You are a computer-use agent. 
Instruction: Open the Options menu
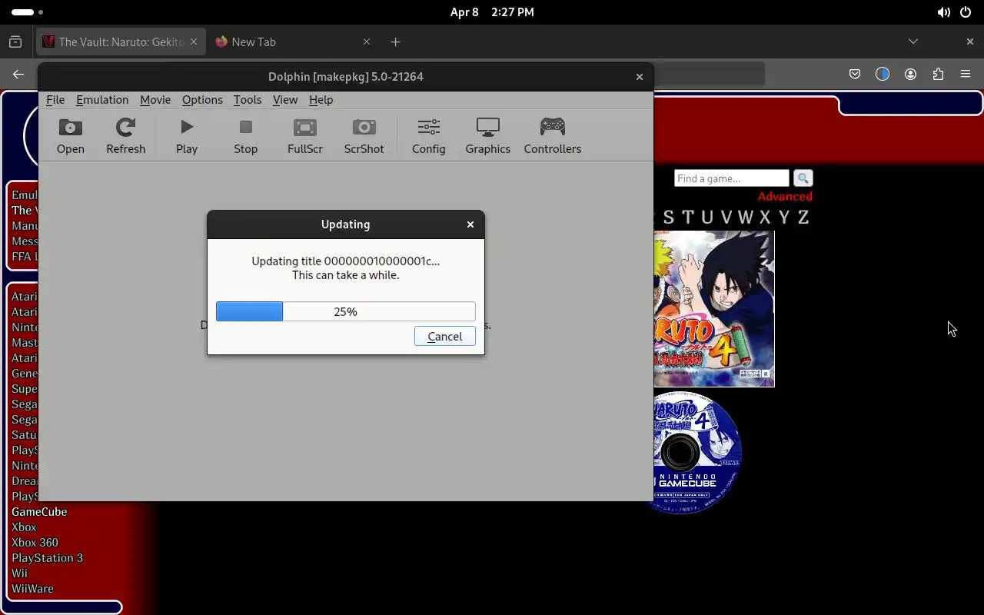202,100
